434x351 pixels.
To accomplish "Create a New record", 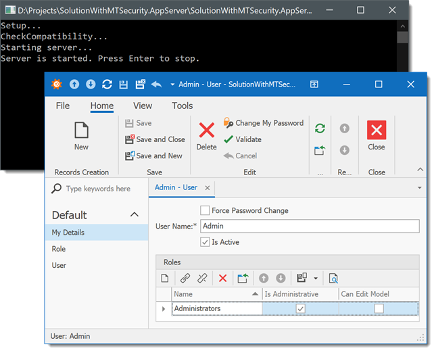I will 81,136.
